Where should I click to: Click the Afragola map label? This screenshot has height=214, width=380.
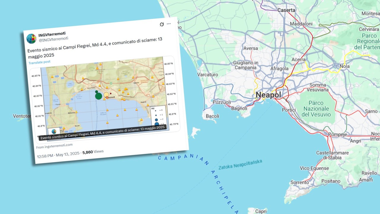279,68
